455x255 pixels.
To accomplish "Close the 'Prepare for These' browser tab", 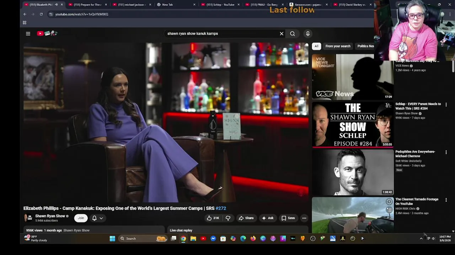I will [x=106, y=5].
